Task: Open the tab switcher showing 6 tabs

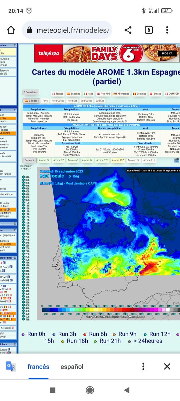Action: tap(149, 30)
